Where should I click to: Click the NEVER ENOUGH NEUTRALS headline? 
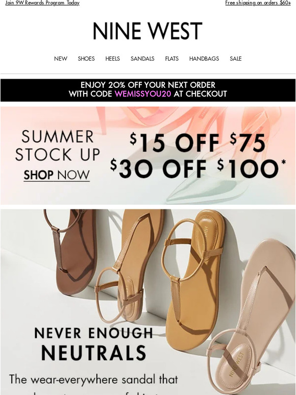pos(94,343)
